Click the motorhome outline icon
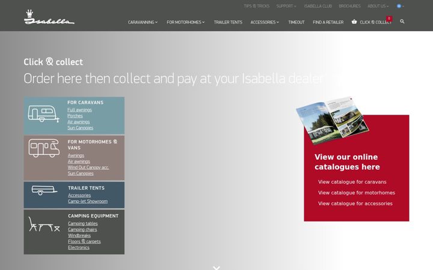This screenshot has width=433, height=270. tap(44, 148)
